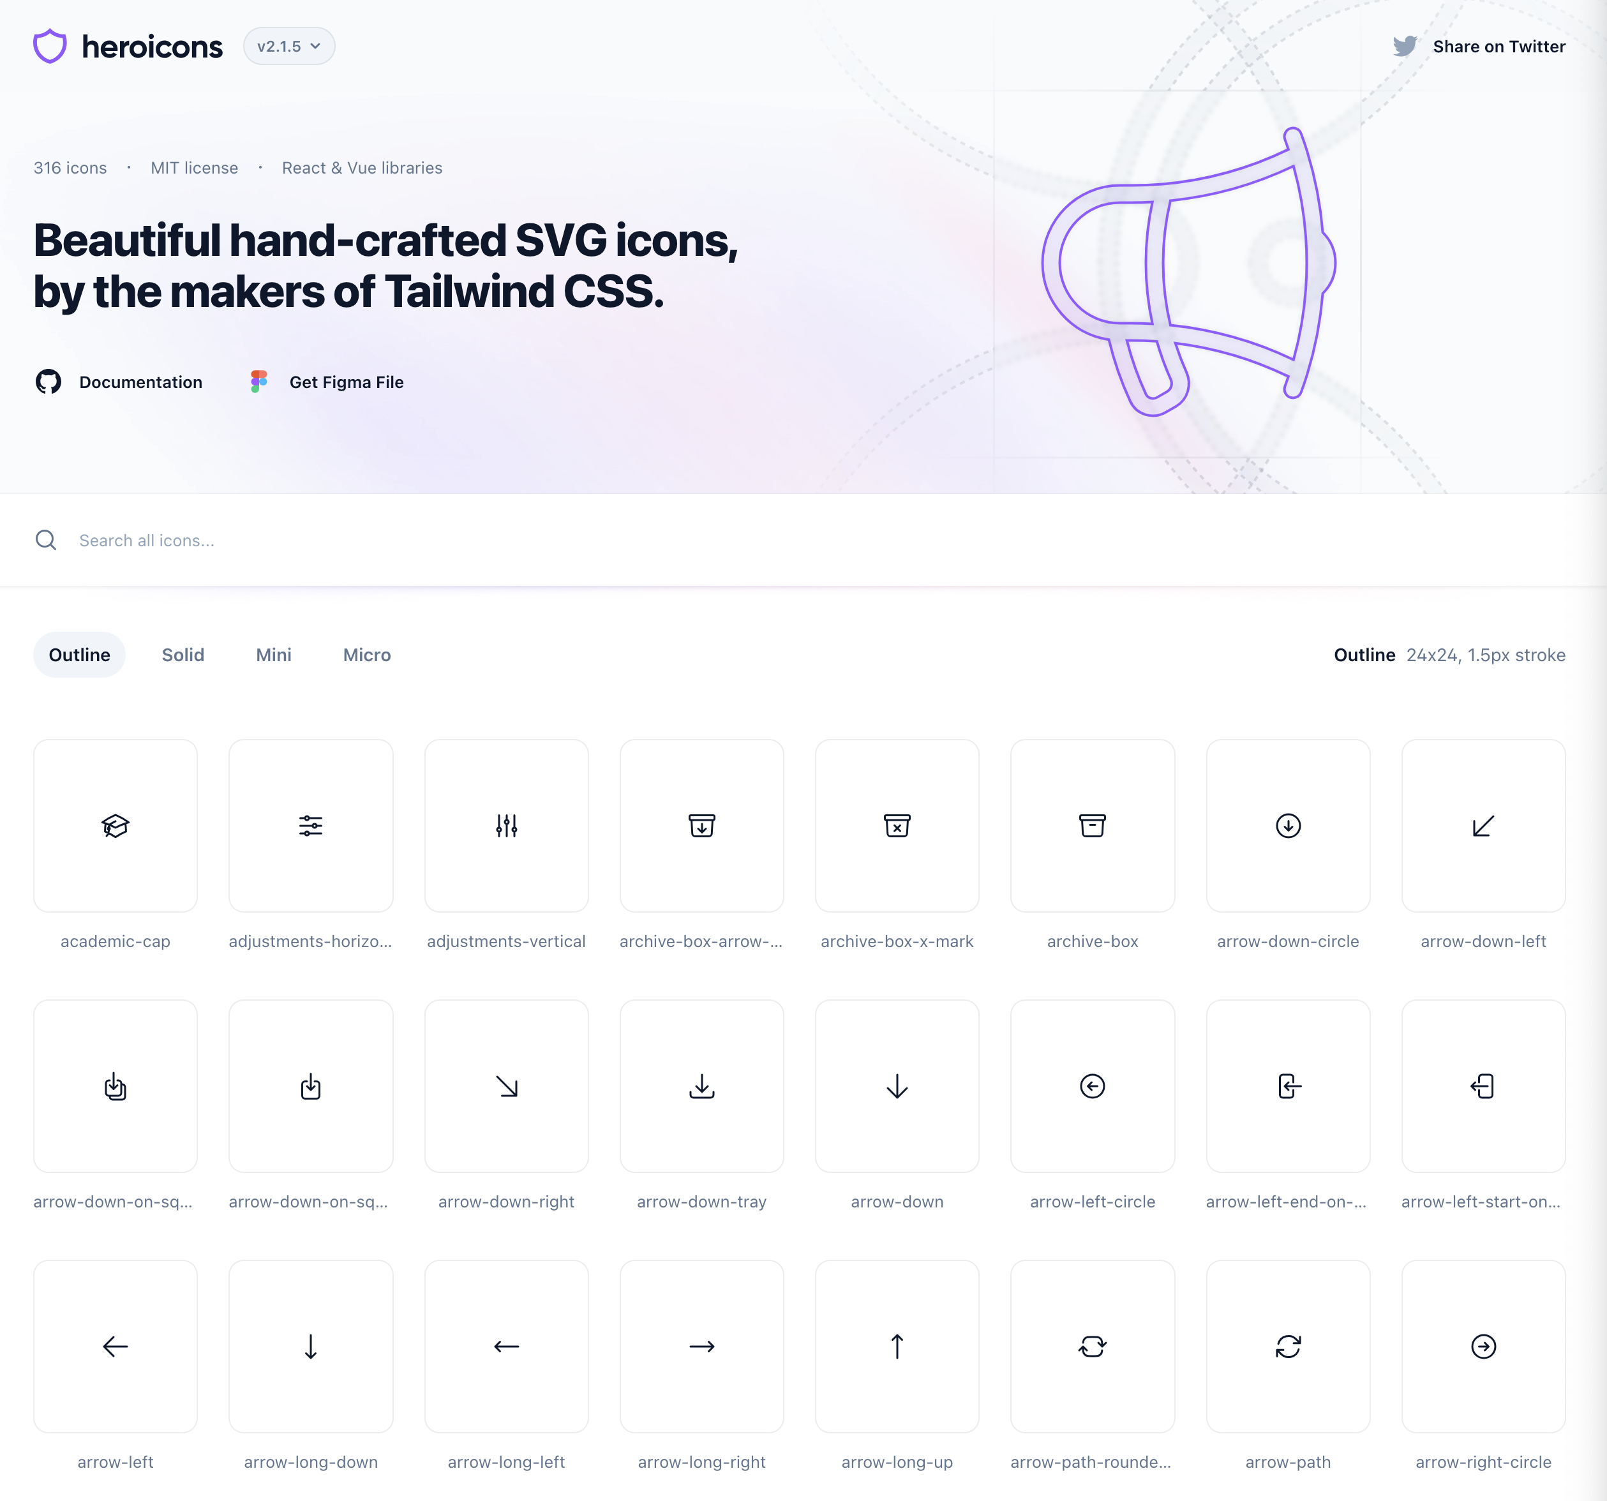Pick the arrow-down-circle icon
The width and height of the screenshot is (1607, 1501).
(1288, 825)
